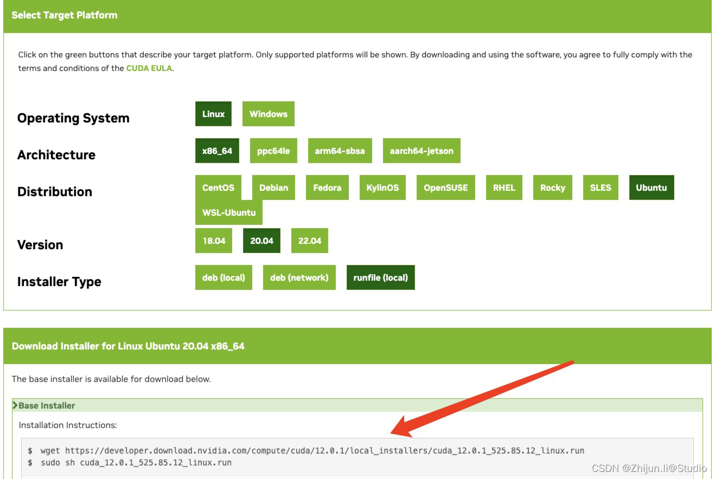Screen dimensions: 715x479
Task: Click the Version row label
Action: 40,245
